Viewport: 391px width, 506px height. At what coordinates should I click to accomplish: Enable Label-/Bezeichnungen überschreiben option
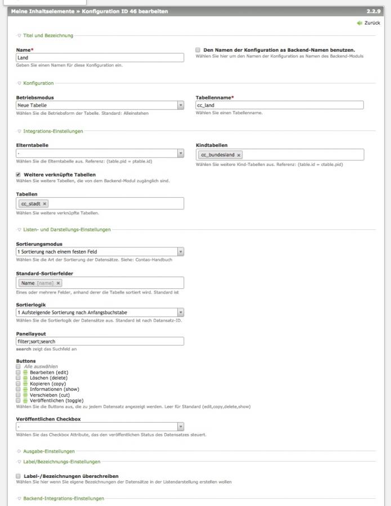(19, 476)
